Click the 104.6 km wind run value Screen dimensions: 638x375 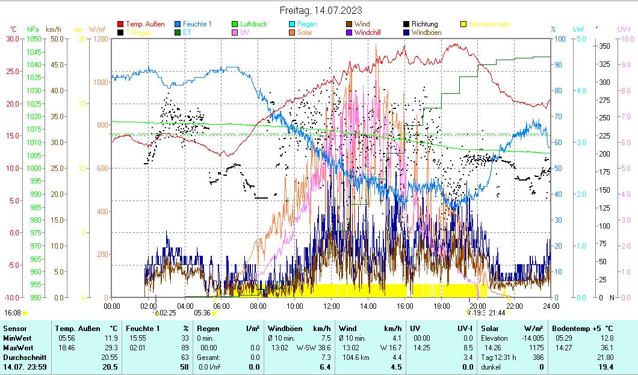pos(356,358)
